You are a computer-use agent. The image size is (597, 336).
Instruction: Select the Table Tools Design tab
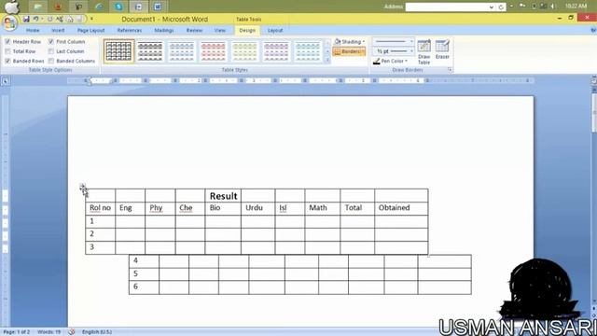[x=247, y=30]
